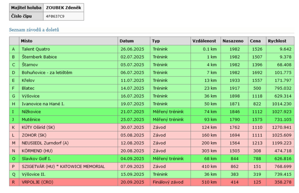Select the Ivanovice na Hané I. entry
The image size is (299, 193).
pos(43,104)
